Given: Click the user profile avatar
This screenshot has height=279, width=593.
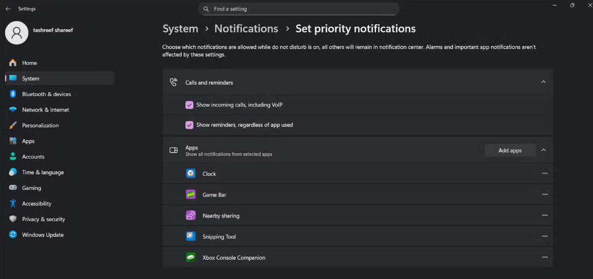Looking at the screenshot, I should (x=16, y=33).
